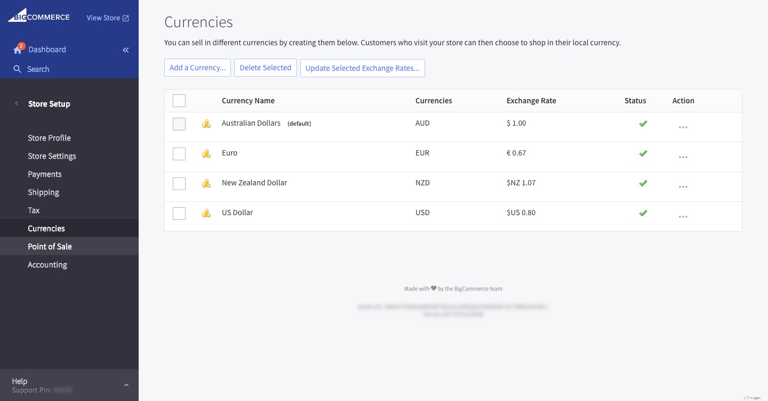The width and height of the screenshot is (768, 401).
Task: Open the Search panel in the sidebar
Action: [38, 69]
